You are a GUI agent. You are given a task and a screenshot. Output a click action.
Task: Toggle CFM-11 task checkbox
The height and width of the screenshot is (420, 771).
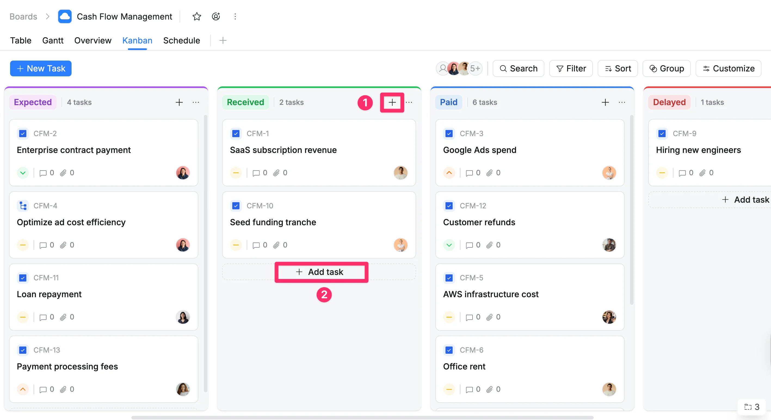click(x=23, y=278)
